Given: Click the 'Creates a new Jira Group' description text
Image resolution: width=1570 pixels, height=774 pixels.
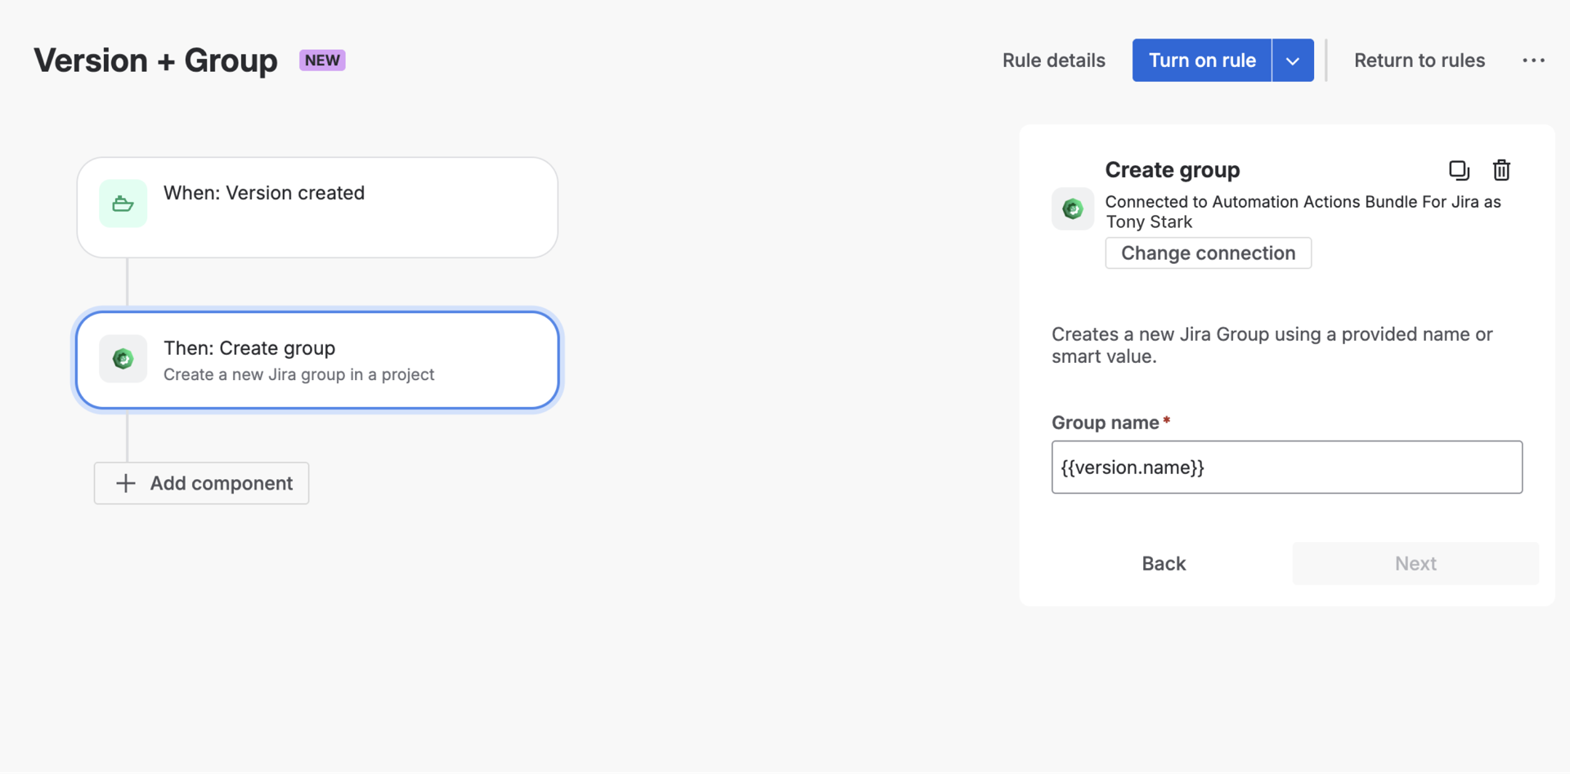Looking at the screenshot, I should pos(1272,346).
